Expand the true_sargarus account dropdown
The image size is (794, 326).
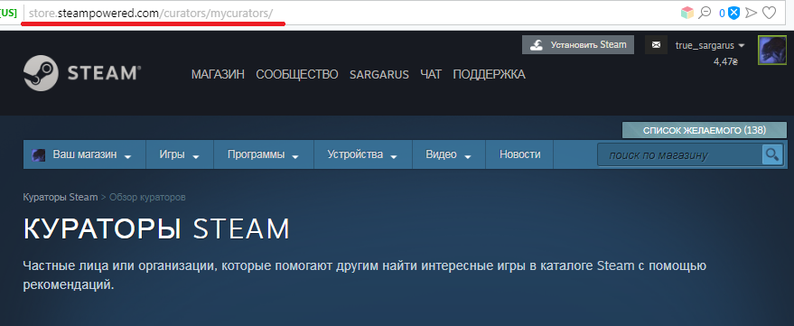710,45
